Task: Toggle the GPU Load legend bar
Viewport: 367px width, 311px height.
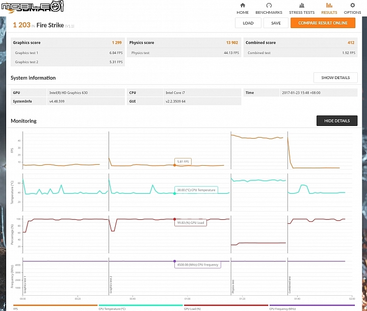Action: click(x=226, y=305)
